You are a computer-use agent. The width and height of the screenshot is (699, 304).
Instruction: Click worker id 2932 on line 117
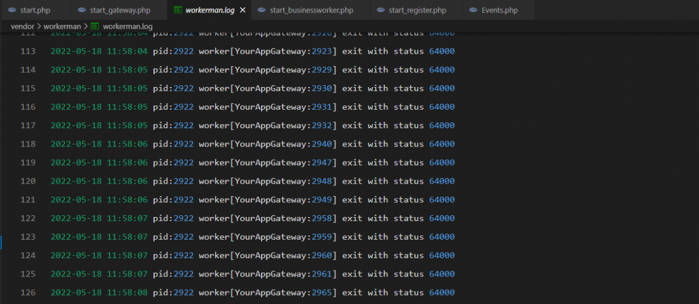322,126
